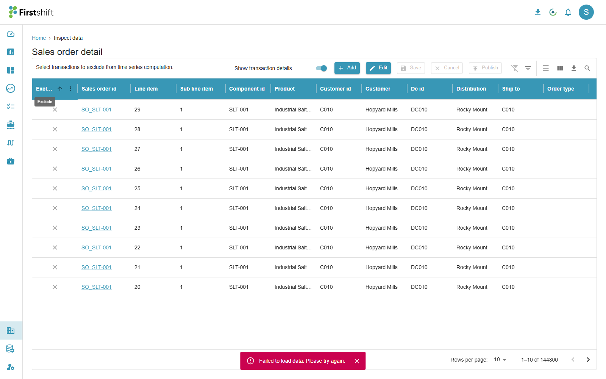Click the table search magnifier icon
This screenshot has height=379, width=606.
click(x=587, y=68)
